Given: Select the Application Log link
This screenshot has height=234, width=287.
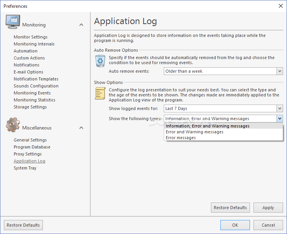Looking at the screenshot, I should [x=30, y=161].
